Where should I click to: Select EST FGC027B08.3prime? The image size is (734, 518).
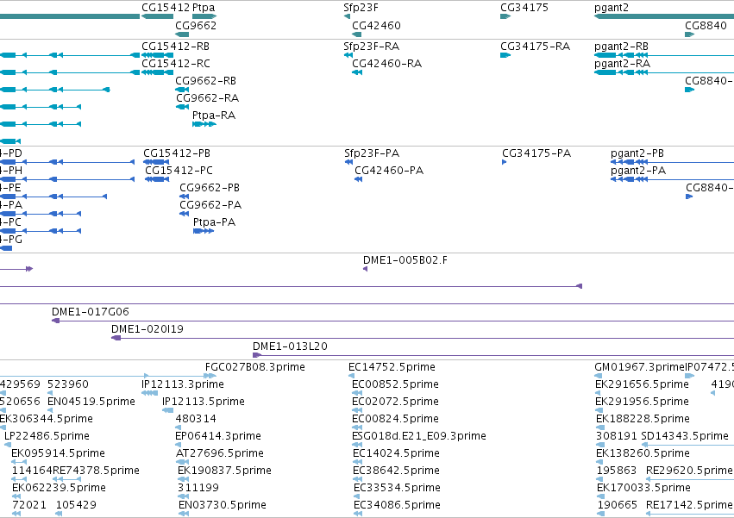[255, 367]
